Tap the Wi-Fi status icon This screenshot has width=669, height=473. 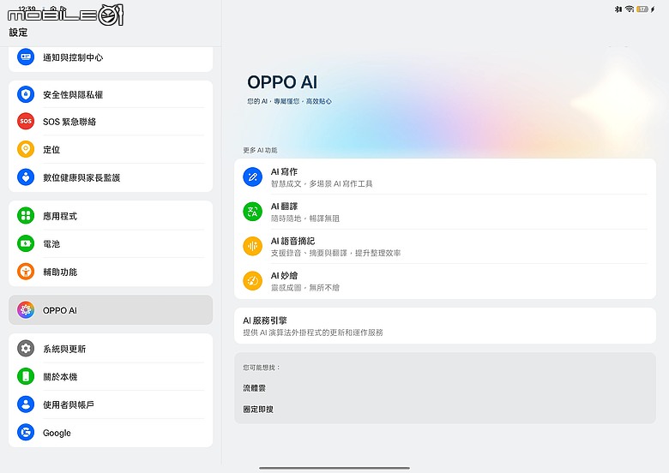click(x=630, y=9)
